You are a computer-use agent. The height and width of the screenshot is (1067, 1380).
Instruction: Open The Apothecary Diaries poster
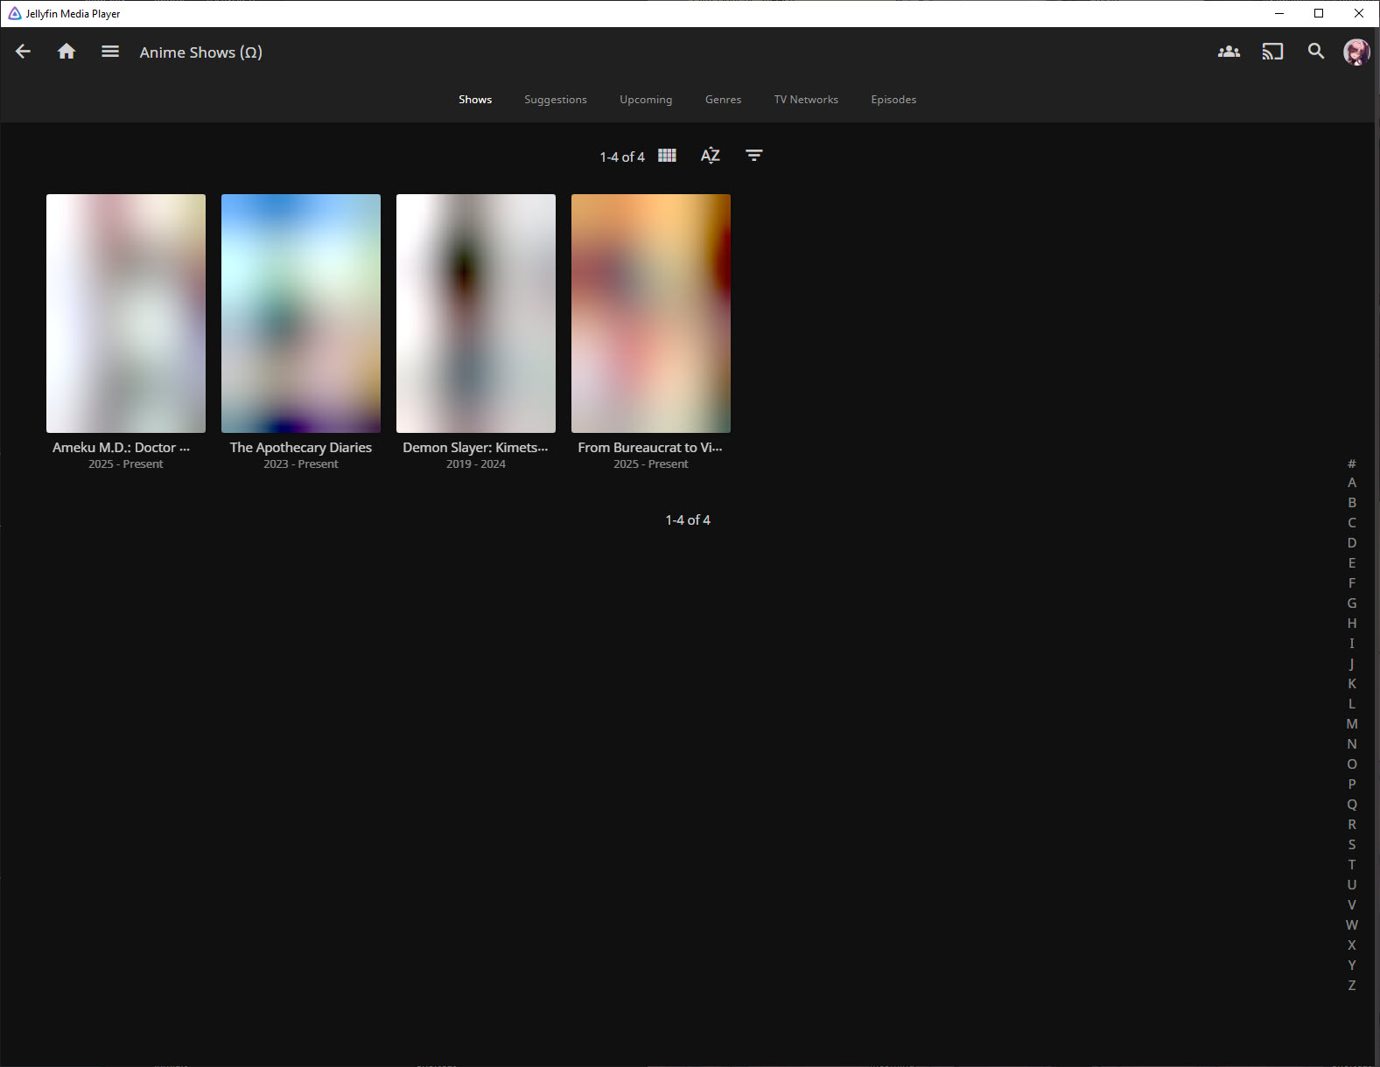(301, 313)
